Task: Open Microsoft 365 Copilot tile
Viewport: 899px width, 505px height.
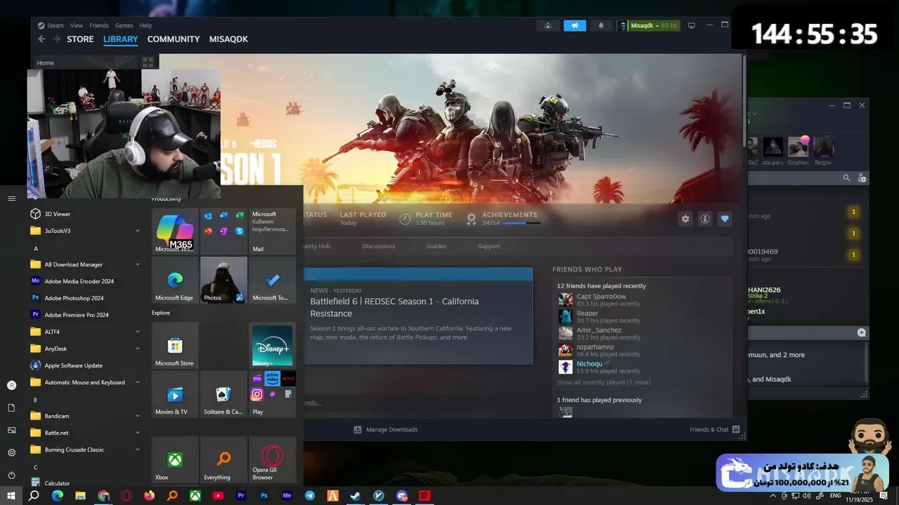Action: (x=175, y=231)
